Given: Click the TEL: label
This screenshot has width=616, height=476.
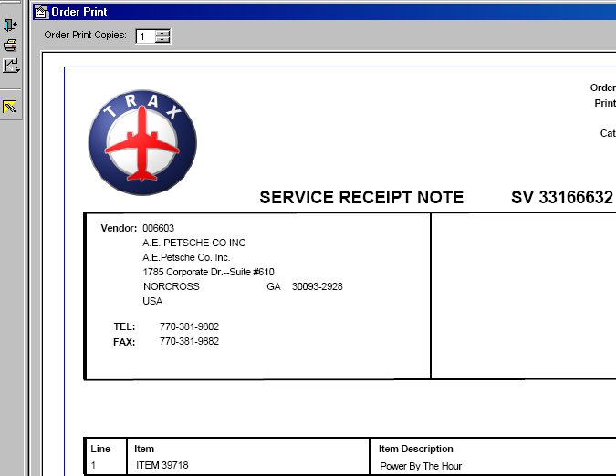Looking at the screenshot, I should coord(124,326).
